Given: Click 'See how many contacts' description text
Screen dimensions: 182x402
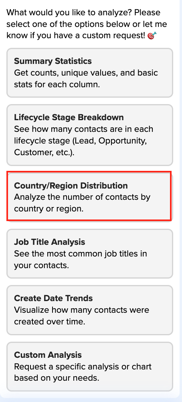Looking at the screenshot, I should coord(84,140).
